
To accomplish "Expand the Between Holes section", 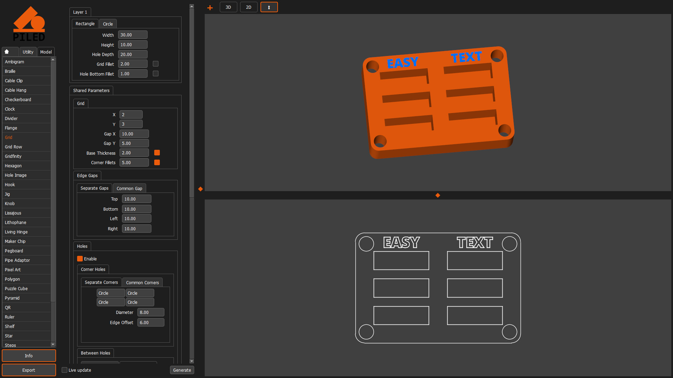I will [95, 353].
